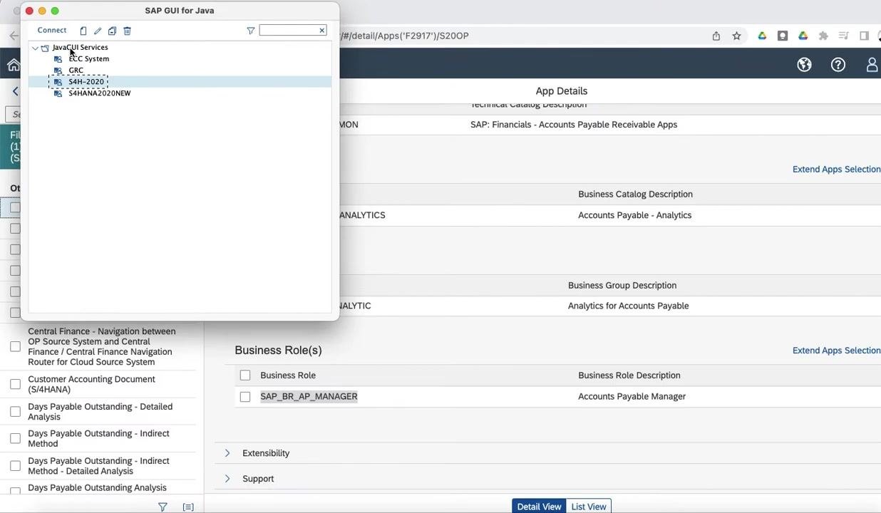This screenshot has height=513, width=881.
Task: Open Help question mark icon
Action: tap(838, 65)
